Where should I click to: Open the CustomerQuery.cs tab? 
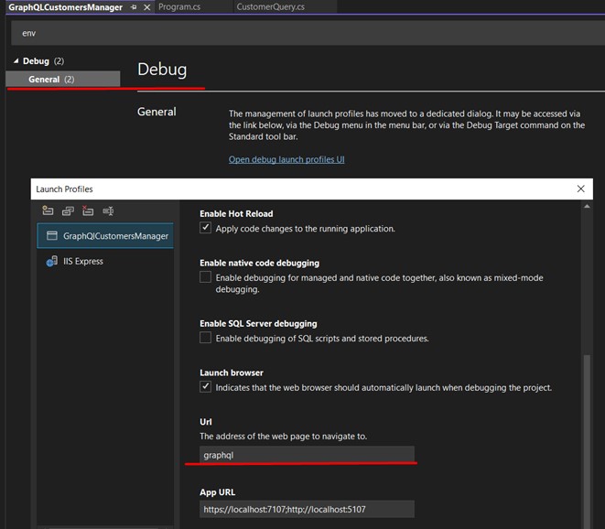point(270,7)
